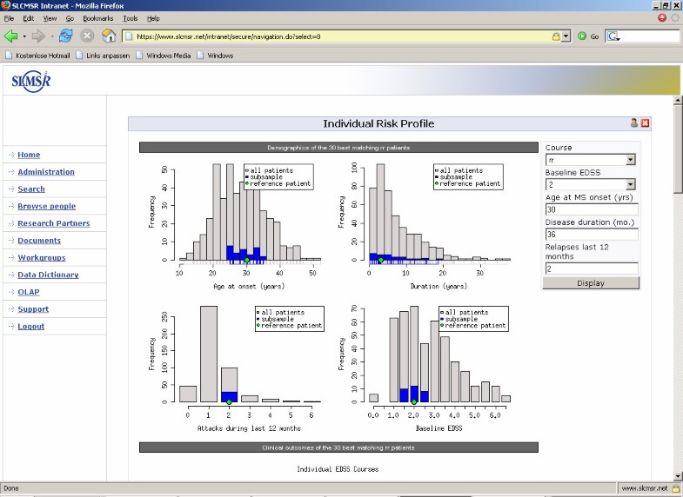Open the Edit menu
This screenshot has height=497, width=683.
pos(29,18)
